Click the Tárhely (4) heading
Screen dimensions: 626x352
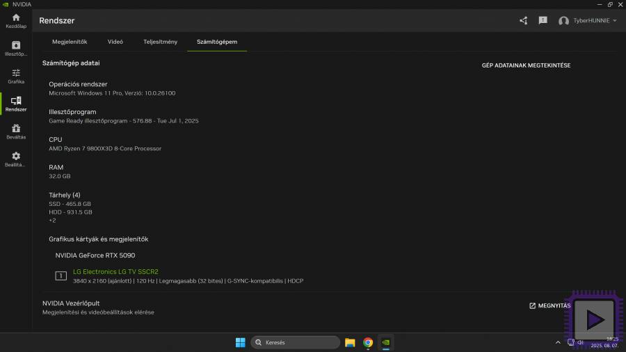65,195
